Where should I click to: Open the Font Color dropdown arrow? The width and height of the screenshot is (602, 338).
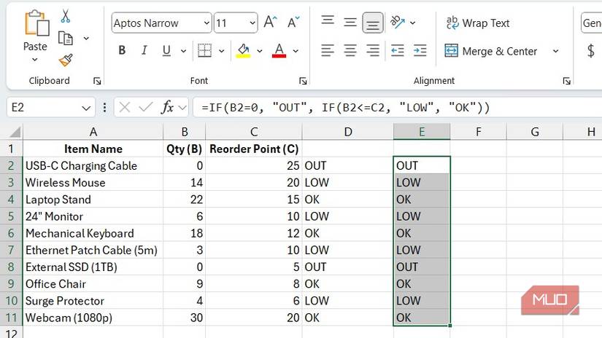296,50
